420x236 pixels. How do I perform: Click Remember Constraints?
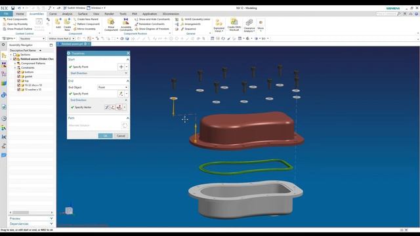pos(150,24)
